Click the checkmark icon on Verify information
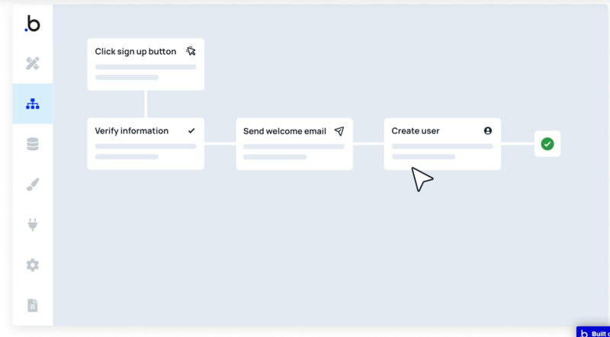The width and height of the screenshot is (610, 337). pos(191,131)
